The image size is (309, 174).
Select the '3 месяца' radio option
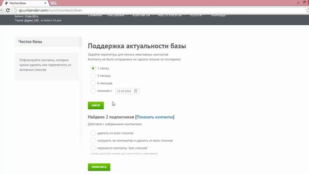93,76
